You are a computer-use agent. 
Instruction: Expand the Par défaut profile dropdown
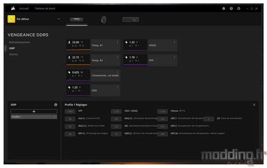click(x=59, y=19)
